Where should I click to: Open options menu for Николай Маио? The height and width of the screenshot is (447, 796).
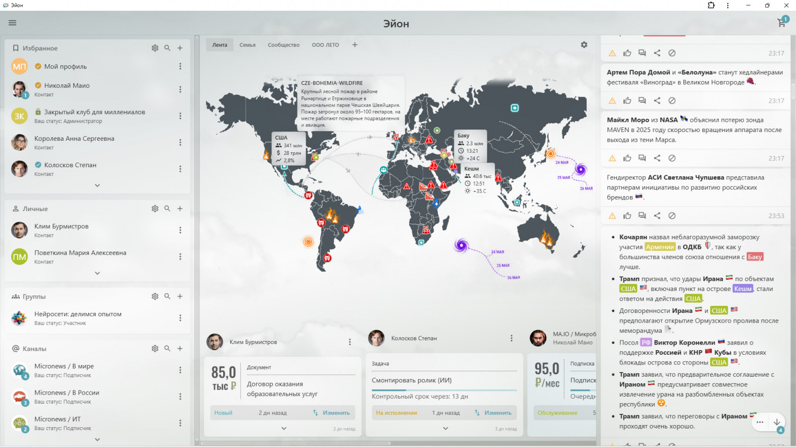point(180,89)
